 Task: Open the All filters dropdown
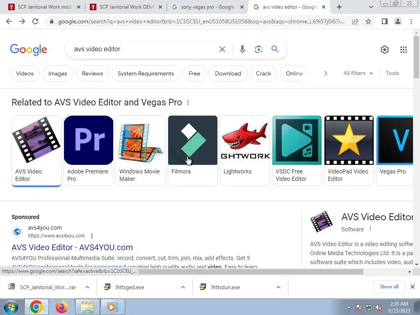click(358, 73)
